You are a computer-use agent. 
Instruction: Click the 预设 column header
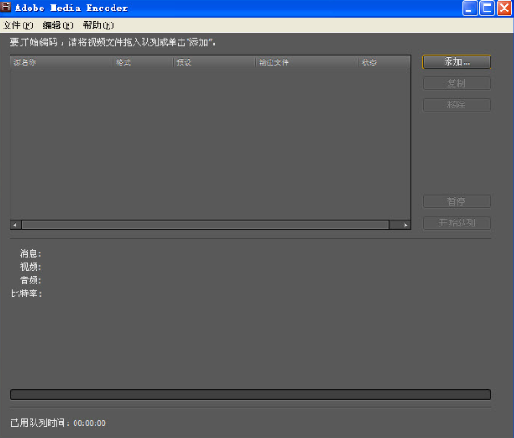pyautogui.click(x=214, y=62)
